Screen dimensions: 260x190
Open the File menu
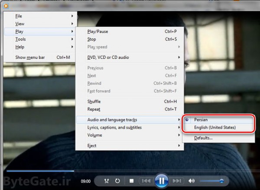(19, 16)
